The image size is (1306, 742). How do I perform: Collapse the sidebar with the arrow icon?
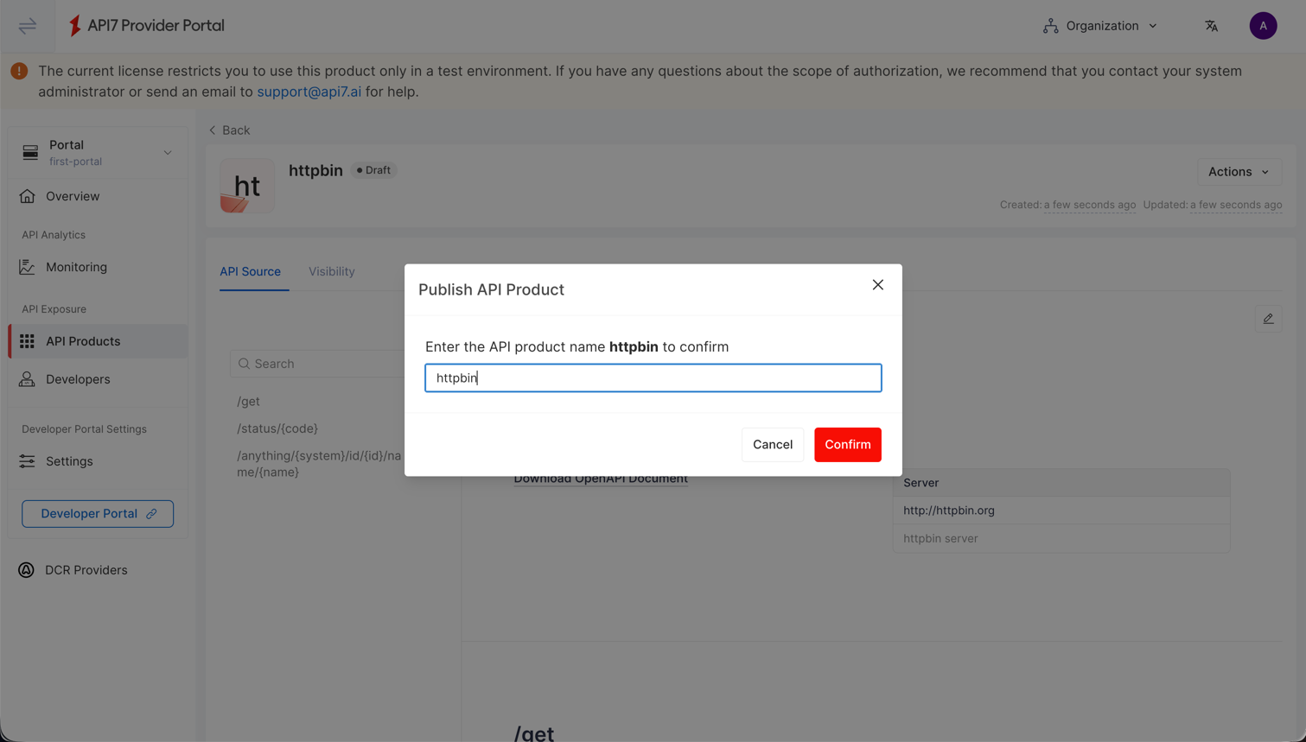[x=26, y=25]
